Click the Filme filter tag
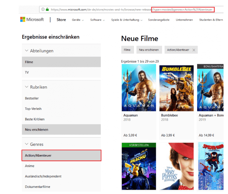Viewport: 228px width, 194px height. pos(127,50)
